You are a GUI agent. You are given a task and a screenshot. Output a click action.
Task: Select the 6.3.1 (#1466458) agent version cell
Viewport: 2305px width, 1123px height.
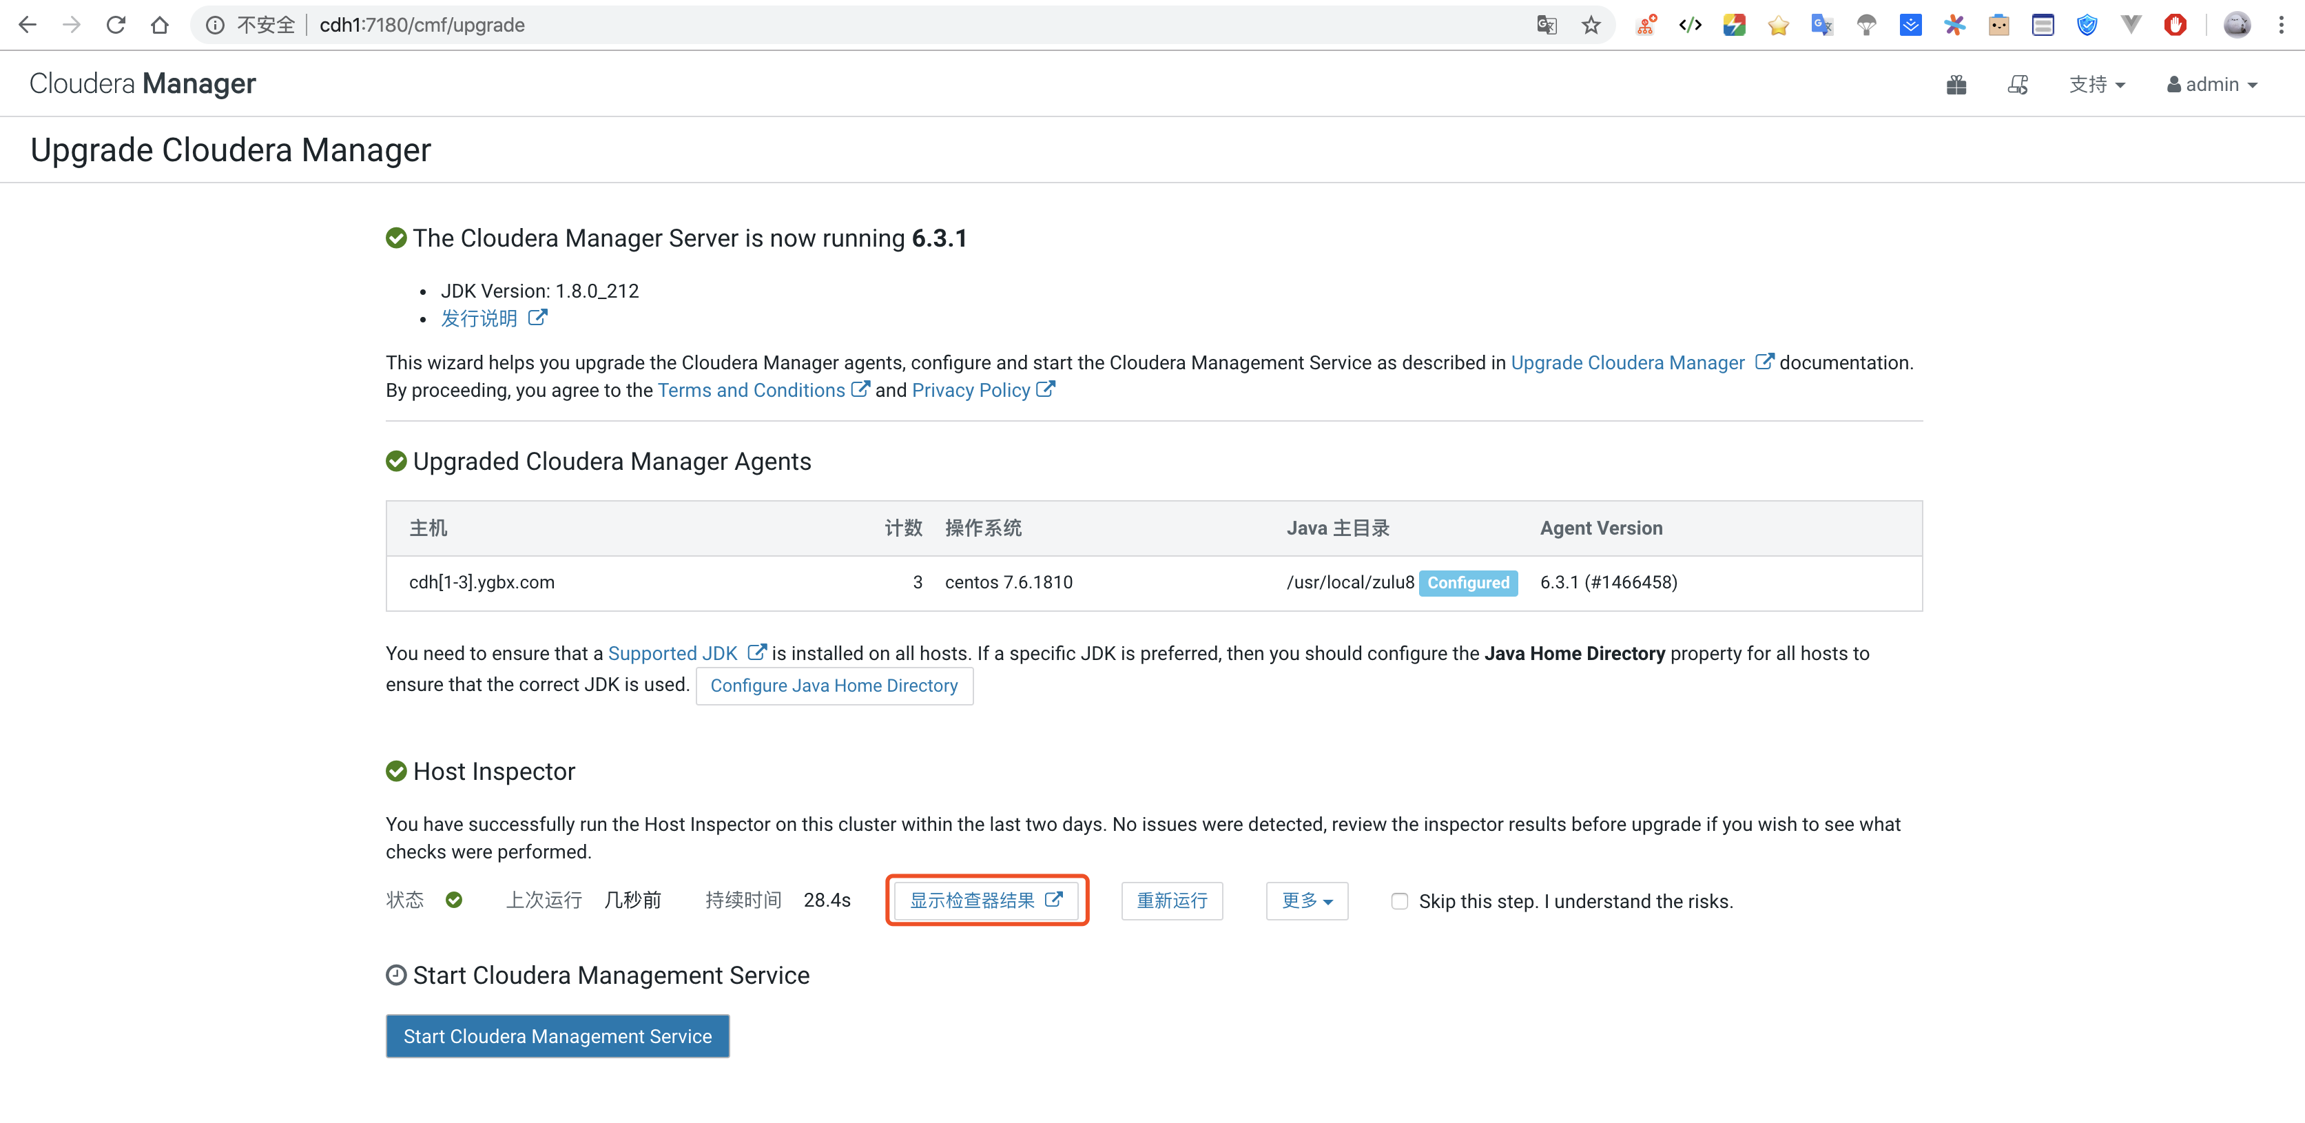pos(1608,583)
